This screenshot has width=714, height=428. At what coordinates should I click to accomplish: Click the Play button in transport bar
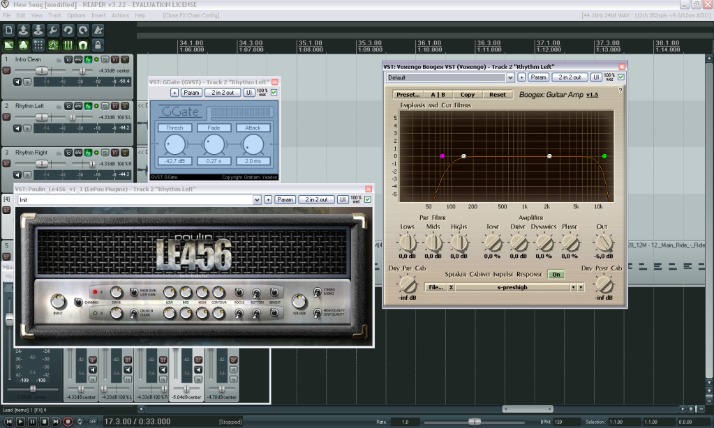(20, 422)
